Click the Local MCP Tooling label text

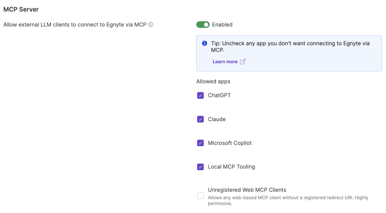coord(231,167)
